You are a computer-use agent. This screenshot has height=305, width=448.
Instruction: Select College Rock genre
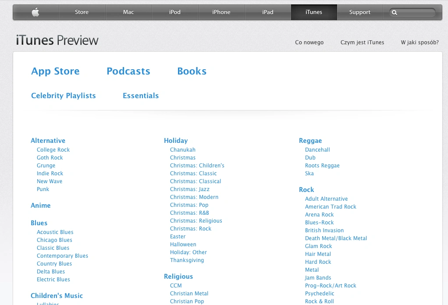53,149
